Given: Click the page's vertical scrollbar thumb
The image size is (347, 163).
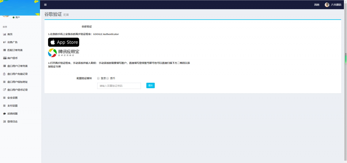Looking at the screenshot, I should pos(346,57).
